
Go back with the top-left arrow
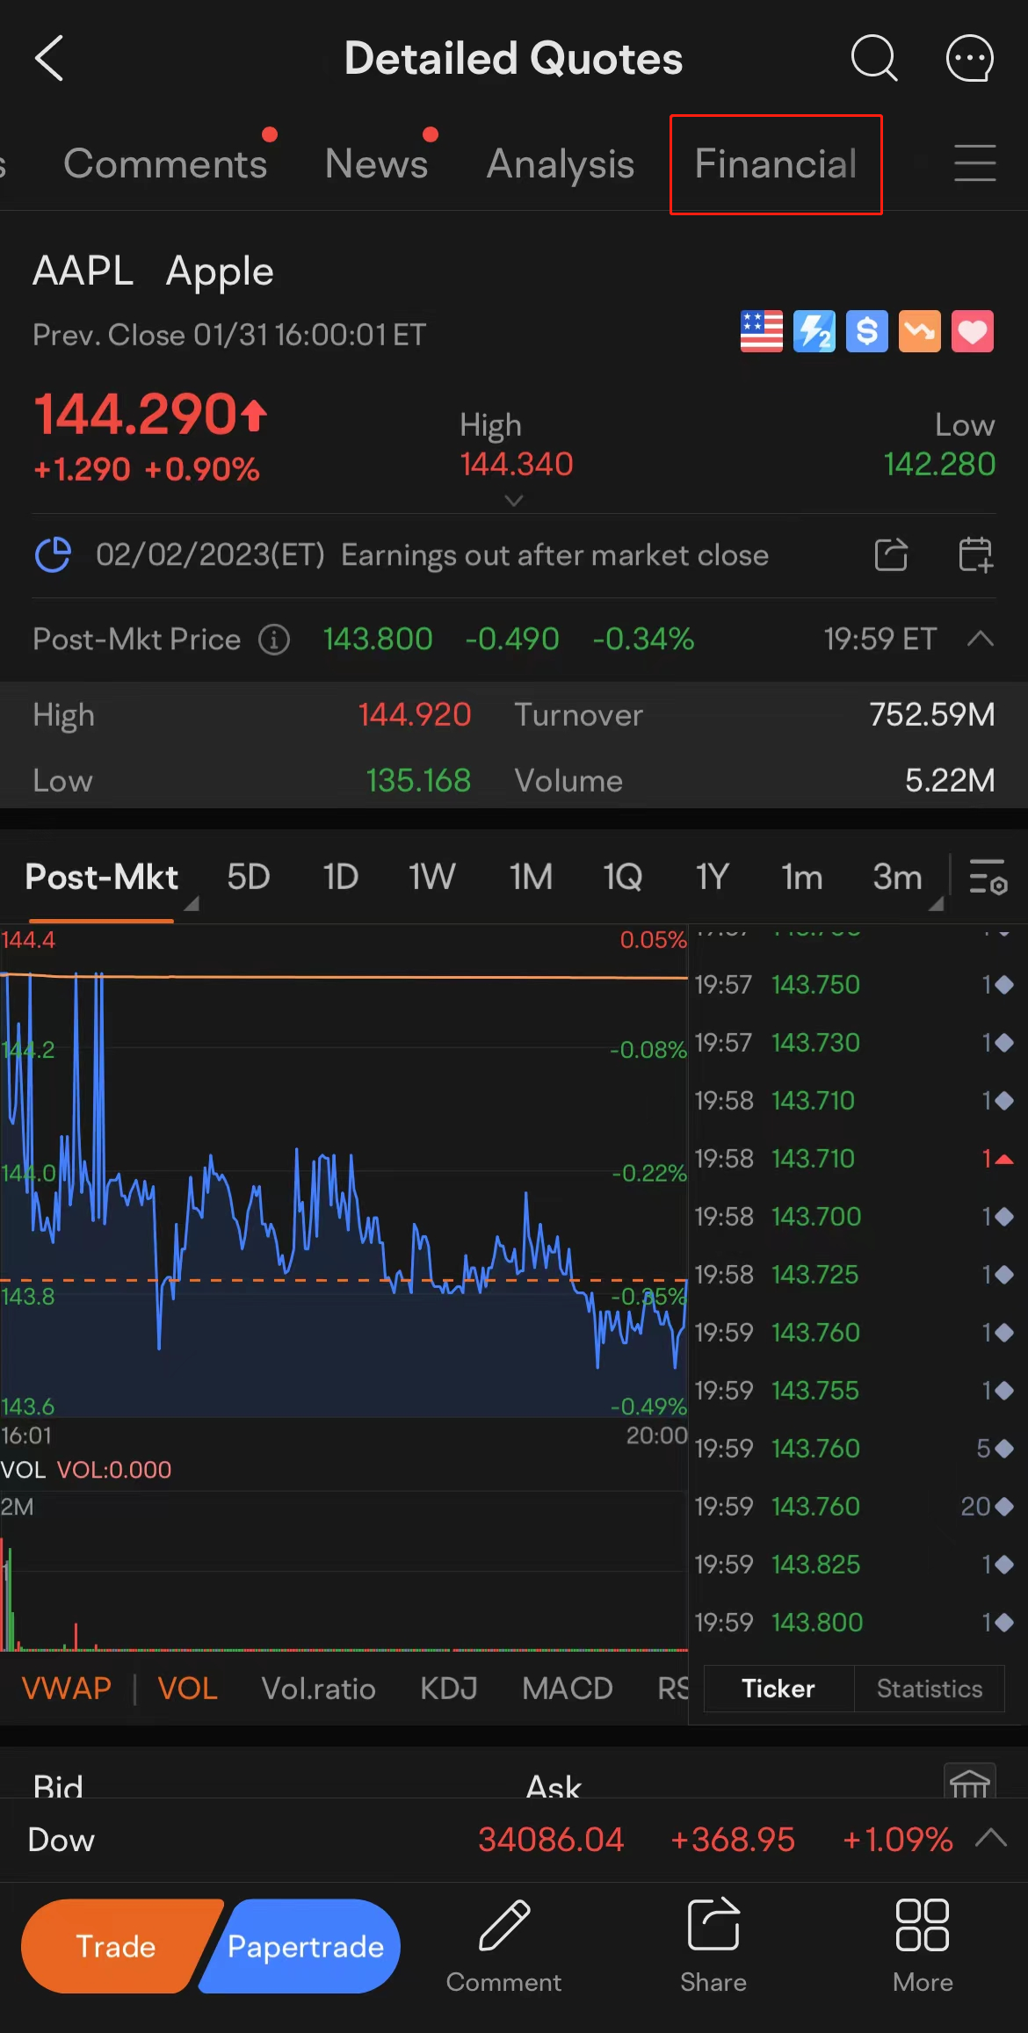pos(49,58)
